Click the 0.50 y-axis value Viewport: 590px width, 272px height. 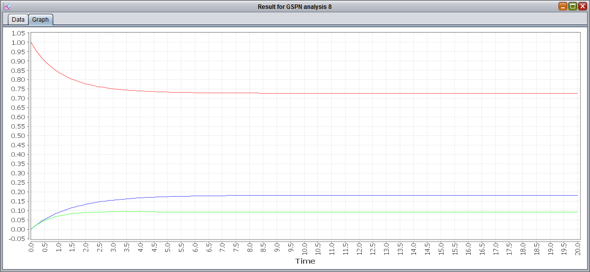[19, 136]
